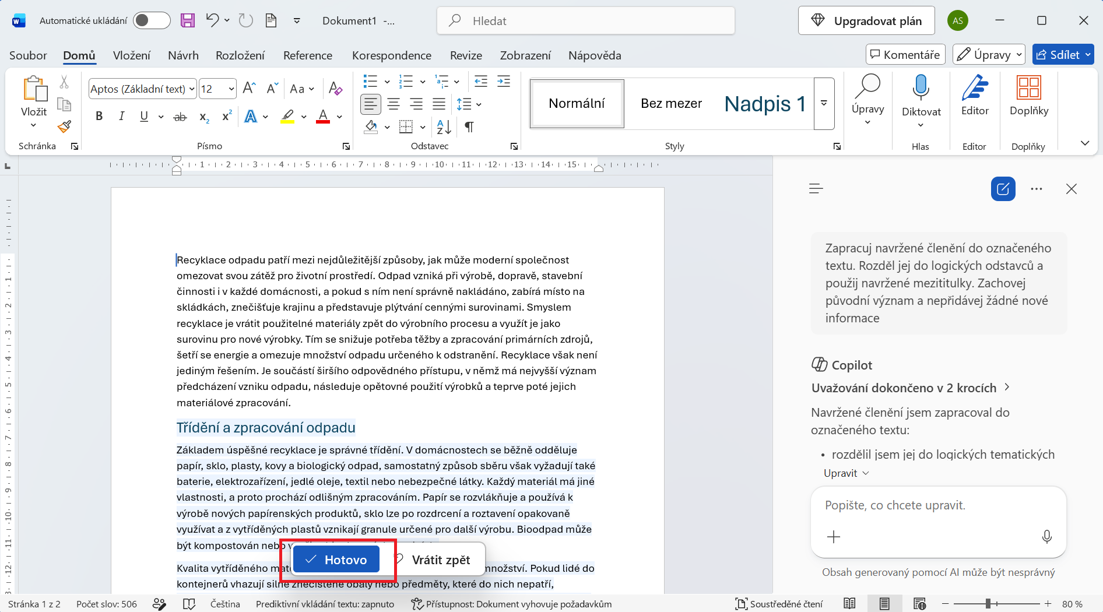Increase paragraph indent

[x=504, y=82]
